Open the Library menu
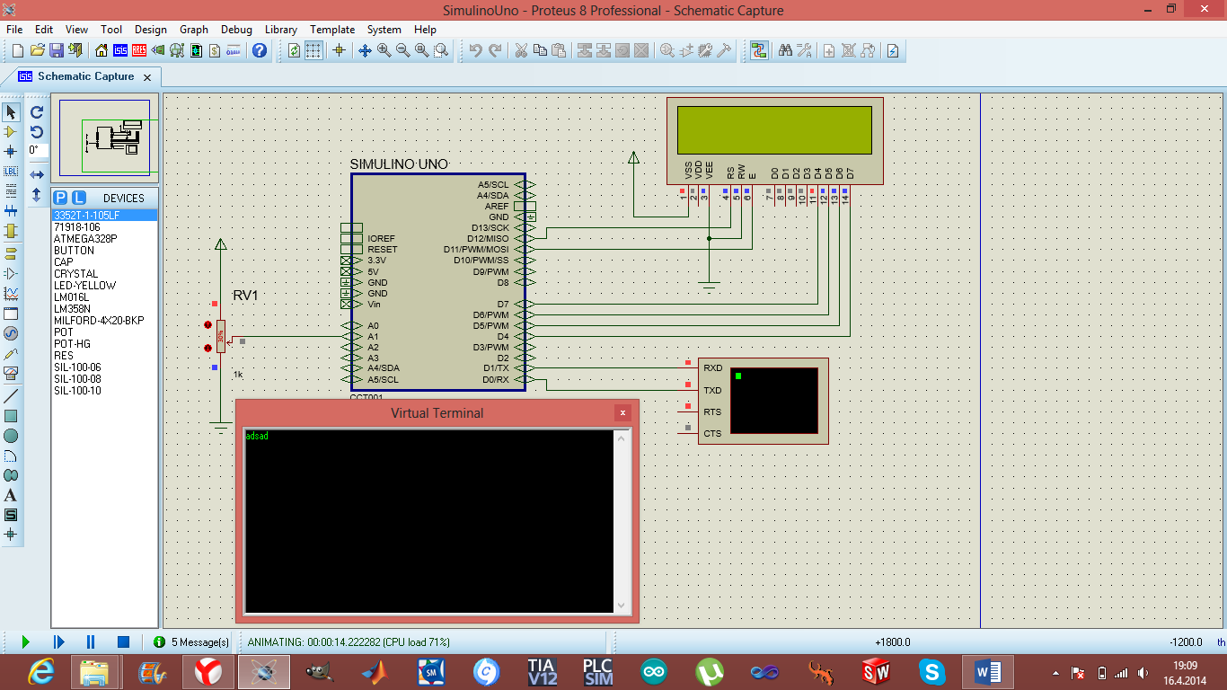 pyautogui.click(x=281, y=30)
